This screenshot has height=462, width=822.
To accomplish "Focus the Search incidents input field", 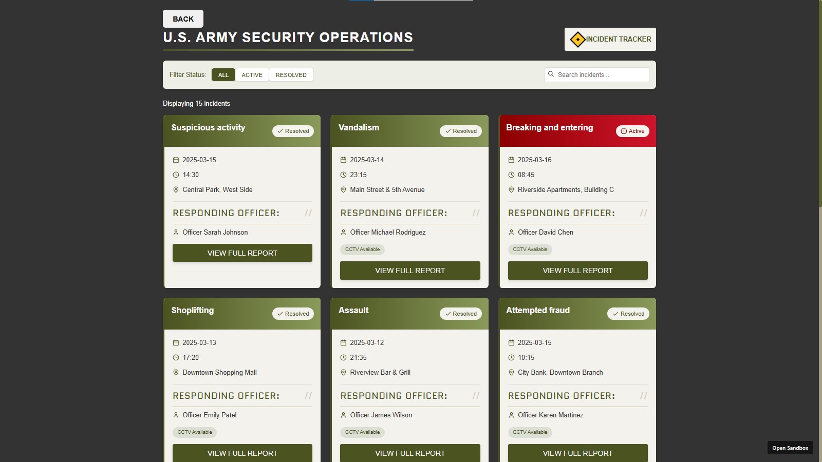I will pos(596,74).
